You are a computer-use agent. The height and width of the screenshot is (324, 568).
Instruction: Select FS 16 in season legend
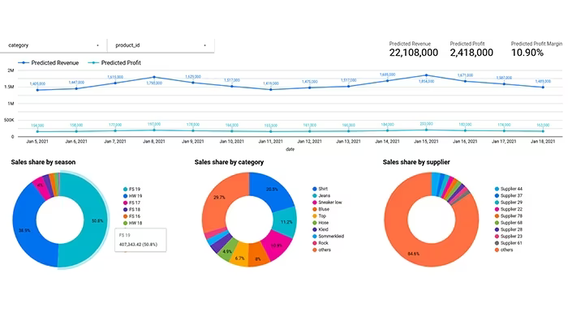[x=131, y=216]
